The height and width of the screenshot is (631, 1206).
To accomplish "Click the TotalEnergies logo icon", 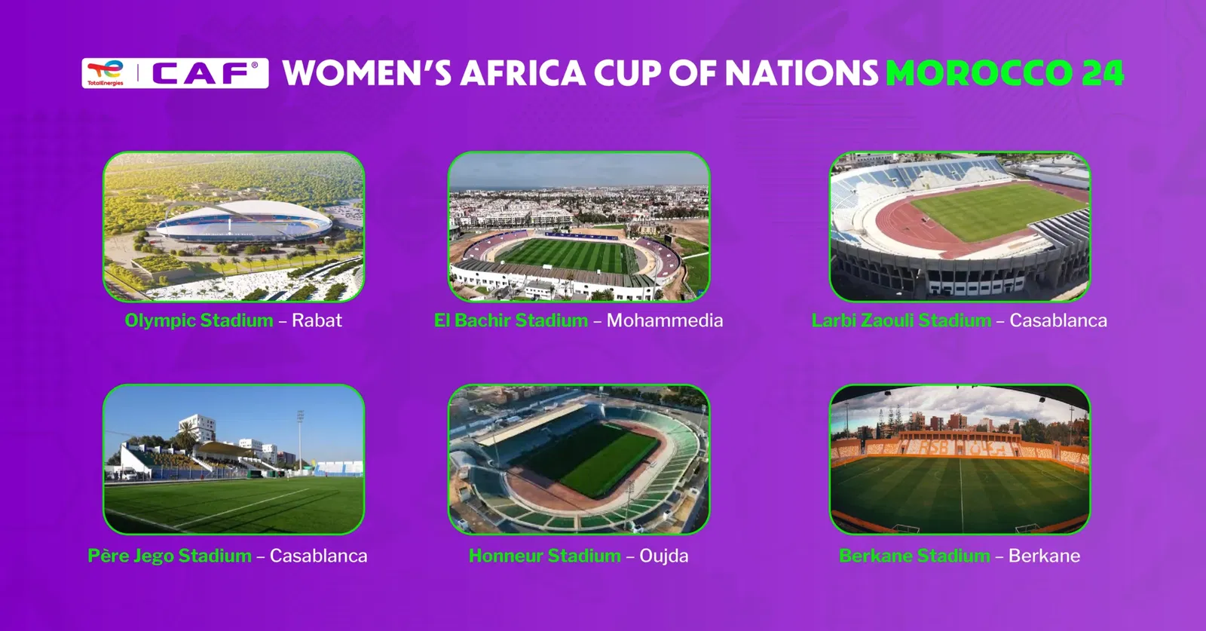I will pyautogui.click(x=106, y=73).
